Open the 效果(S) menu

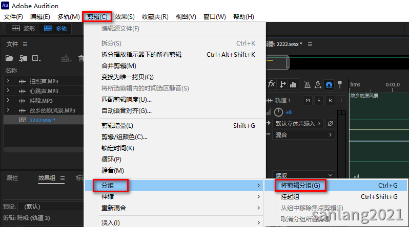pos(125,17)
